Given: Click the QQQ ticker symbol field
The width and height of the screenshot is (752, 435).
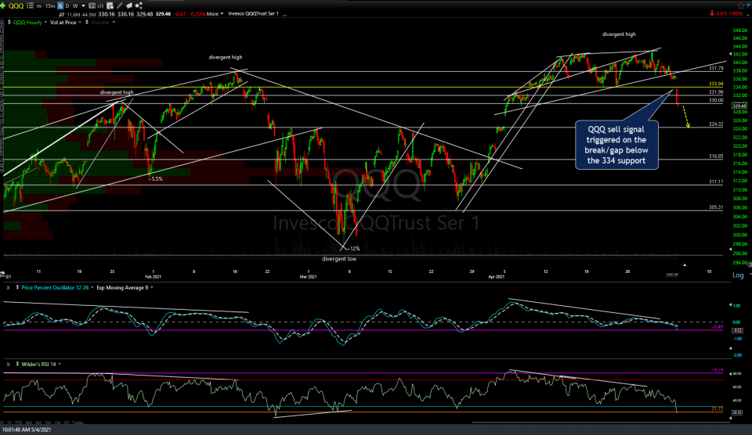Looking at the screenshot, I should click(x=16, y=5).
